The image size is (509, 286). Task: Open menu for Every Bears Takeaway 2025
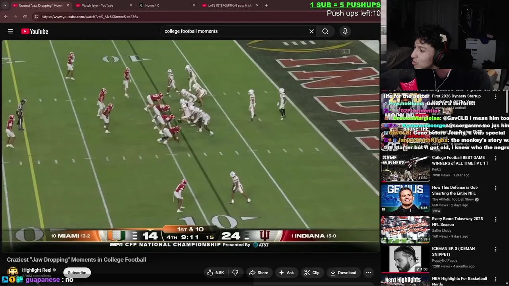pyautogui.click(x=495, y=219)
